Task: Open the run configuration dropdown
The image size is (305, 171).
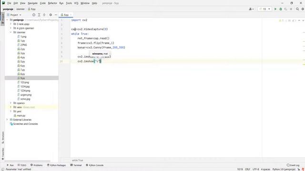Action: (x=264, y=9)
